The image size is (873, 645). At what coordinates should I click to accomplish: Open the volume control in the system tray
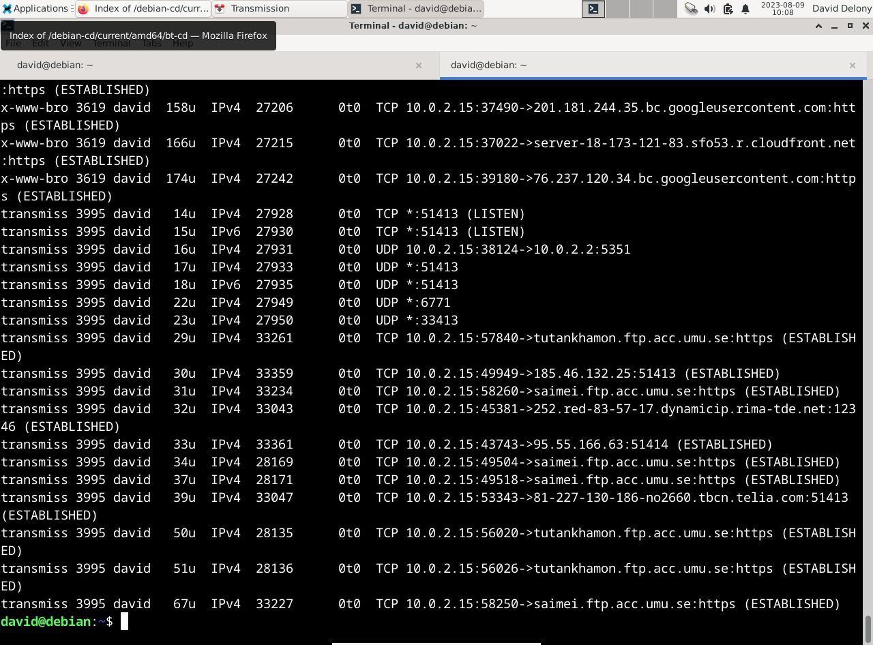709,8
